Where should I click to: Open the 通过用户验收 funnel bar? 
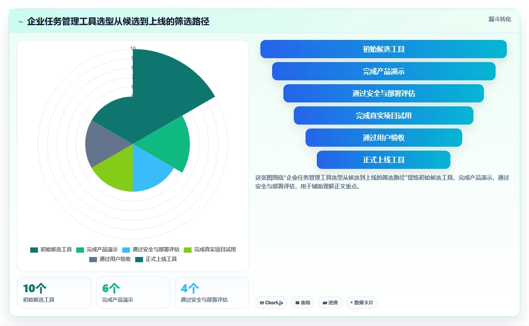pos(384,138)
